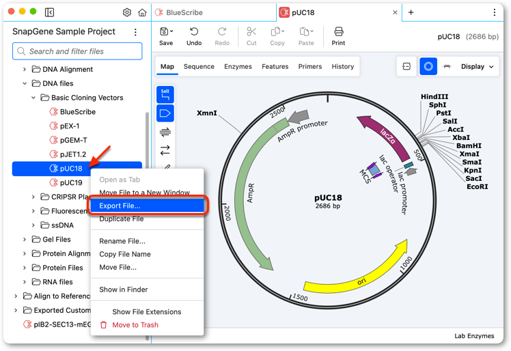Open the Display dropdown
This screenshot has width=511, height=351.
478,66
